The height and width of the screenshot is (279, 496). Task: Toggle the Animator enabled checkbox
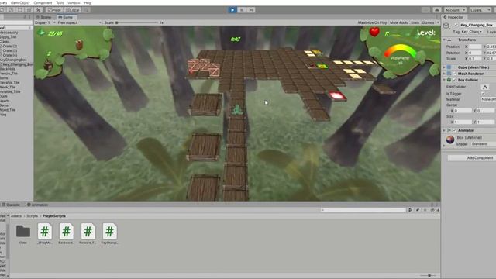(x=455, y=130)
